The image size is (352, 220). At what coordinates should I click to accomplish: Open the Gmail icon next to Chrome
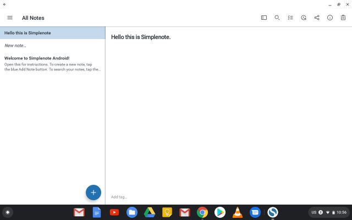(185, 212)
